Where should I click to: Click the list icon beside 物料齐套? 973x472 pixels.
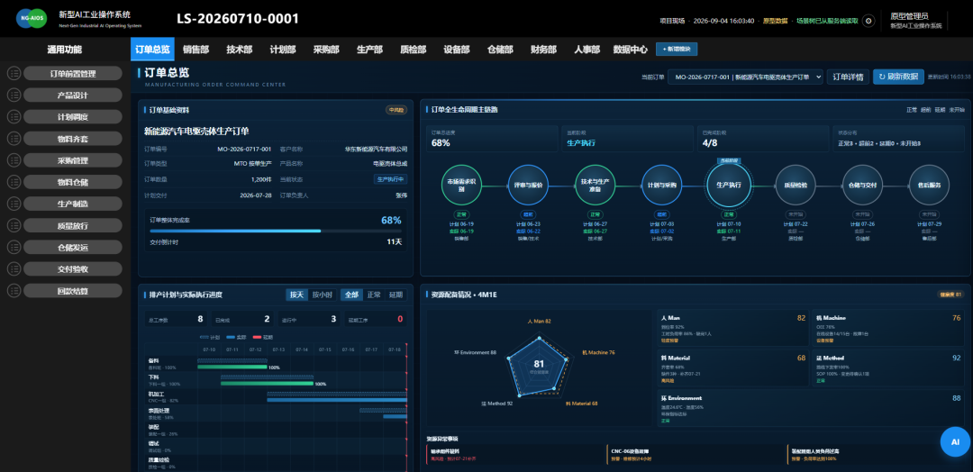14,139
